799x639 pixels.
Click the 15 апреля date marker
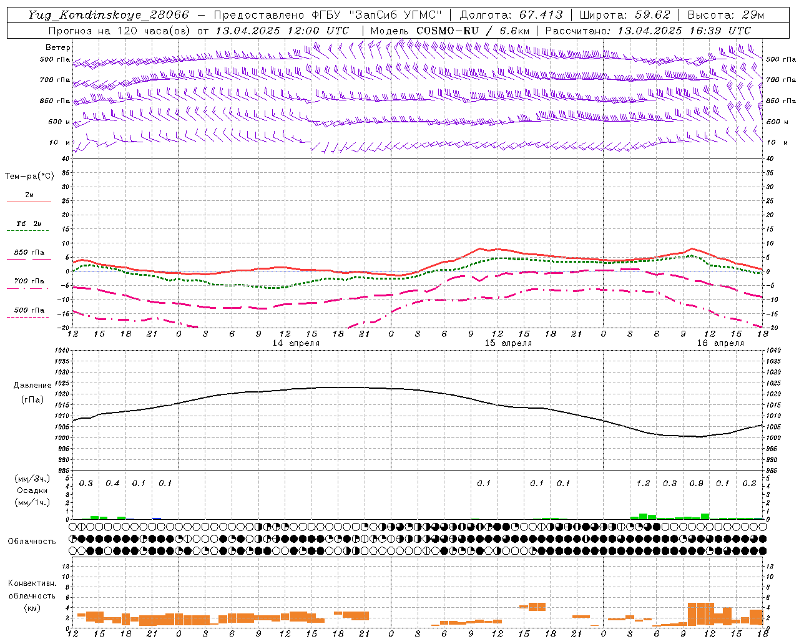click(508, 343)
